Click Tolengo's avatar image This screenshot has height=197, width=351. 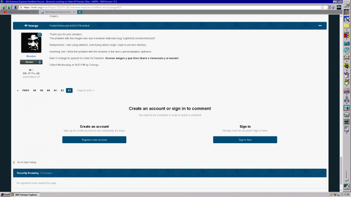(x=31, y=43)
